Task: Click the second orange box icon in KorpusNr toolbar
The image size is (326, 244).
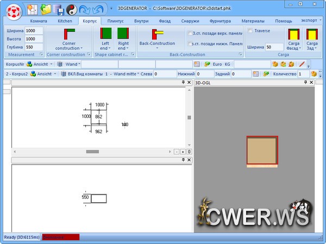Action: point(284,64)
